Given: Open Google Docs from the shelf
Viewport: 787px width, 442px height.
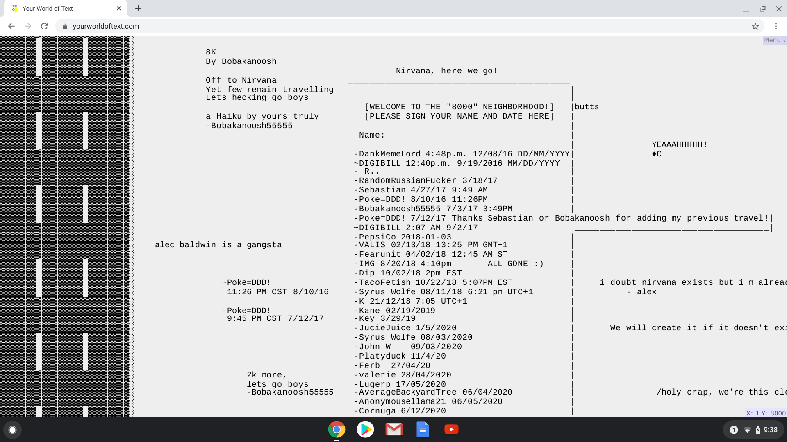Looking at the screenshot, I should [423, 429].
